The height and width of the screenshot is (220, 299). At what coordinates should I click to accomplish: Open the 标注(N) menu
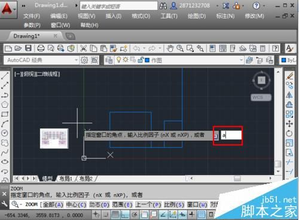tap(225, 16)
